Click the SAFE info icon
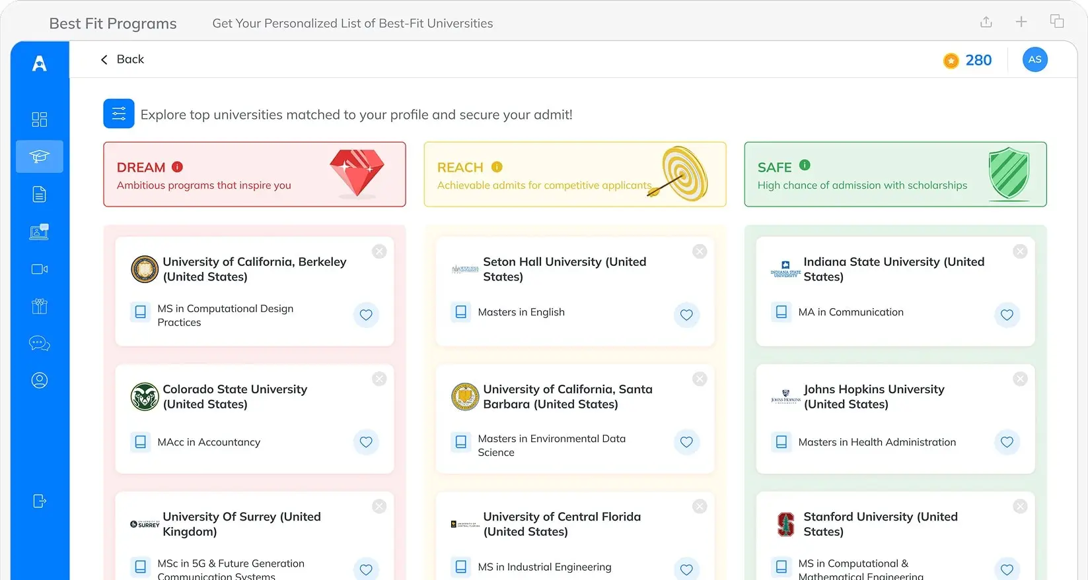This screenshot has height=580, width=1088. pyautogui.click(x=805, y=165)
